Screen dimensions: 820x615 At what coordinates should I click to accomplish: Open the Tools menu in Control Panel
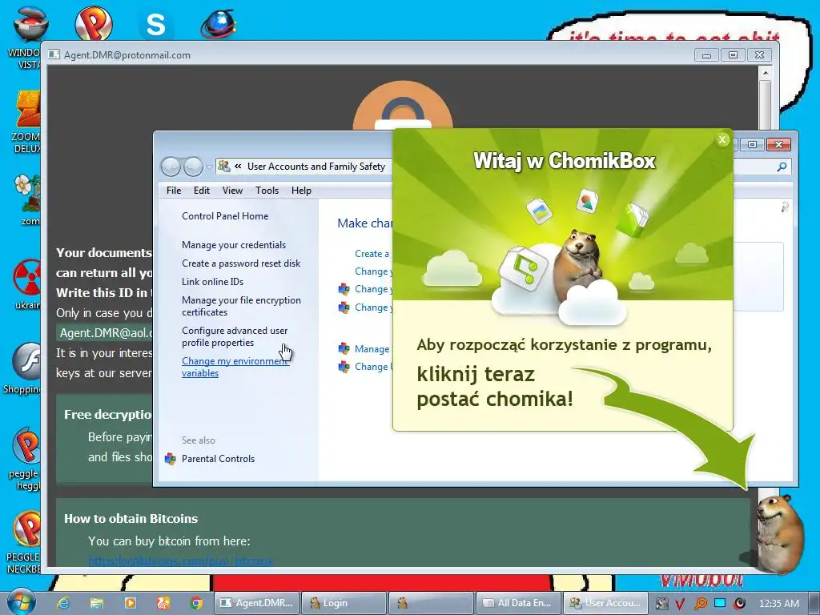267,191
